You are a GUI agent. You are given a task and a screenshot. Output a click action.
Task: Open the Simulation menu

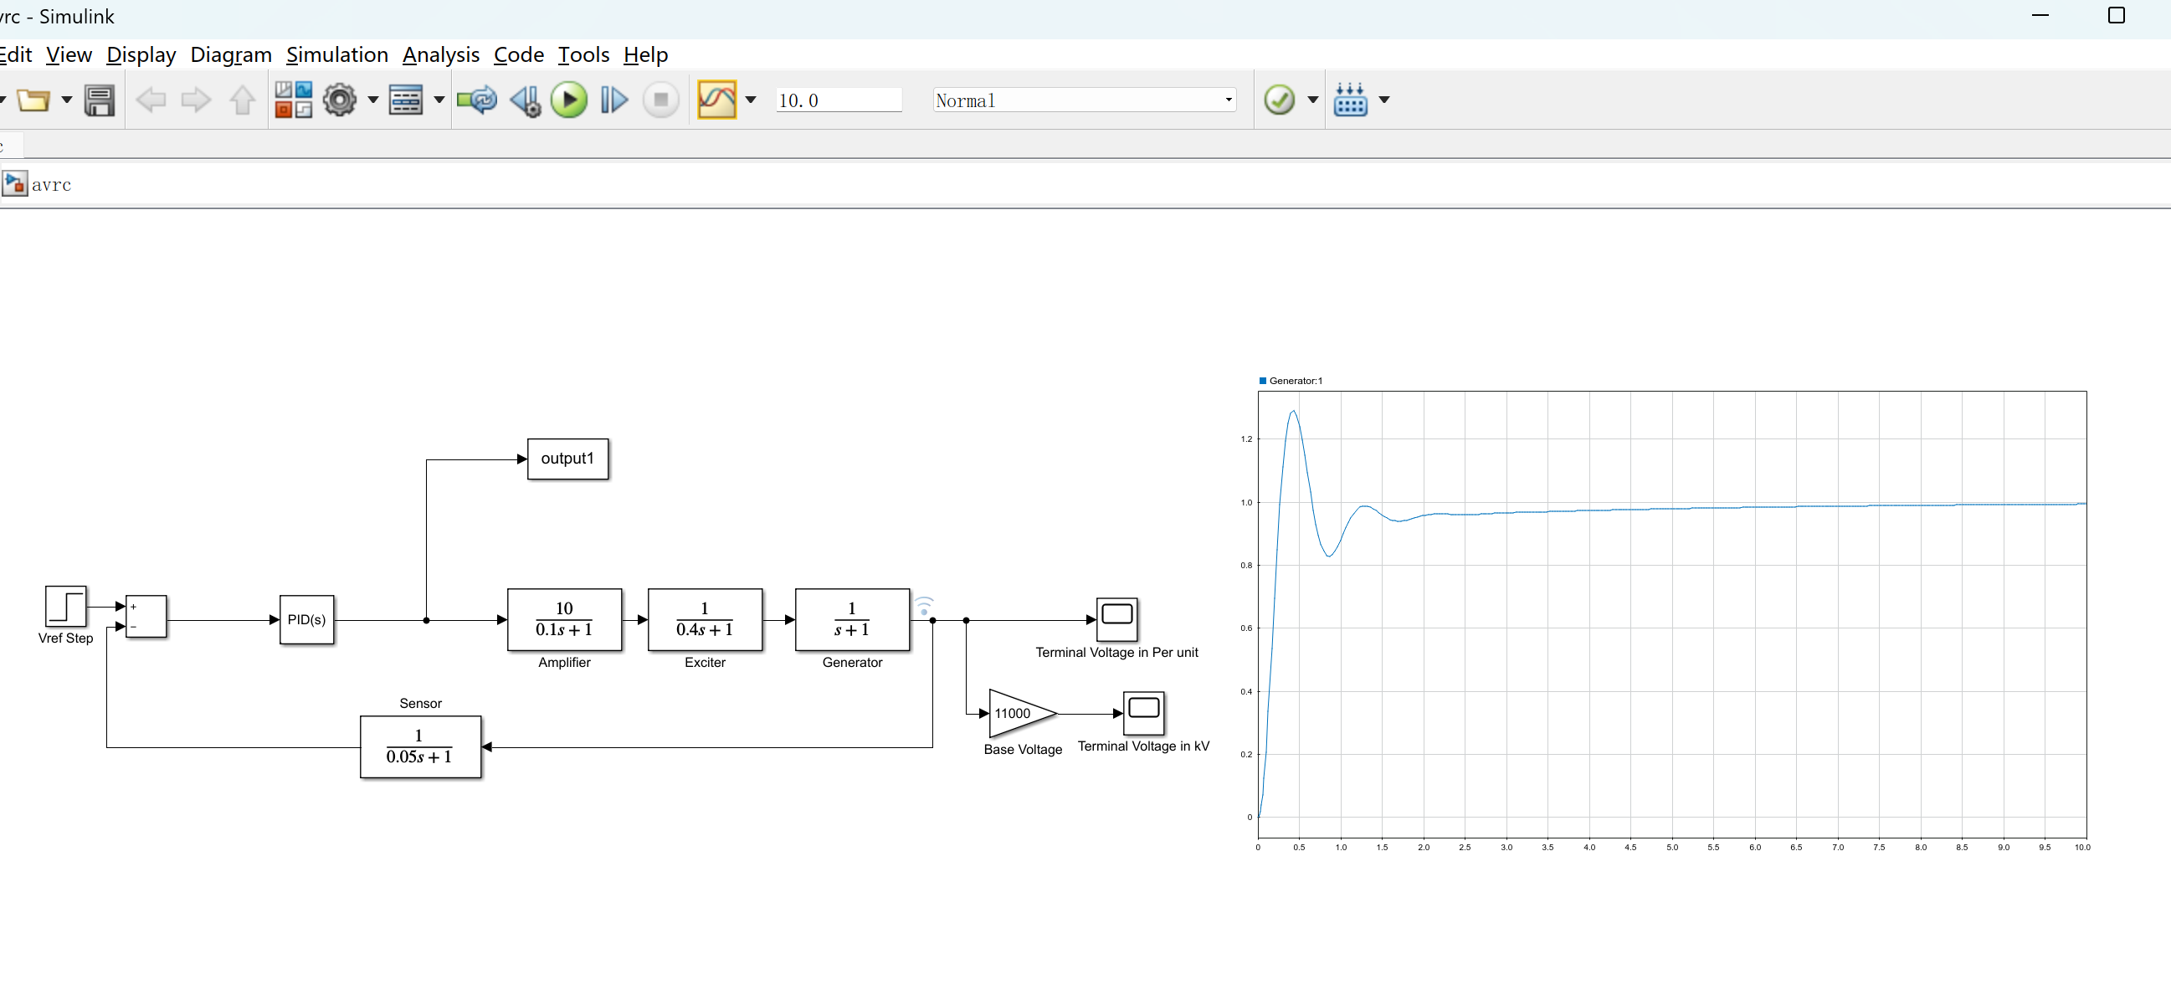click(x=337, y=54)
